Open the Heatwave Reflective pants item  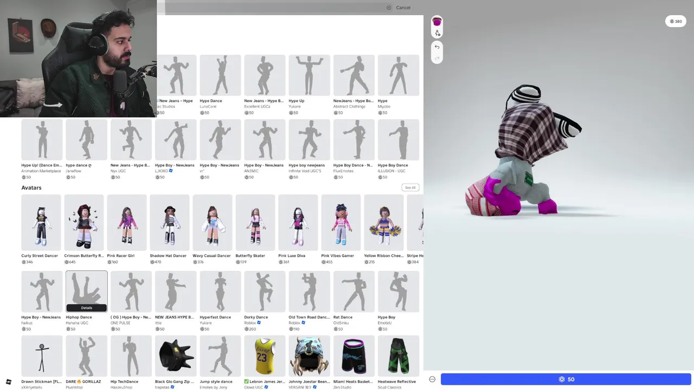[x=399, y=362]
